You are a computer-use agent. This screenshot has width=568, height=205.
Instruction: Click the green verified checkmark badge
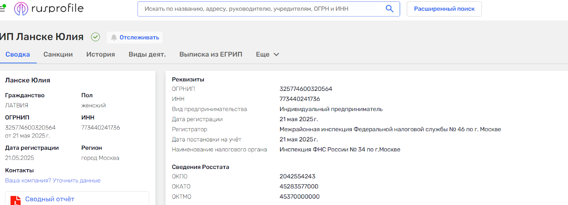pos(95,37)
